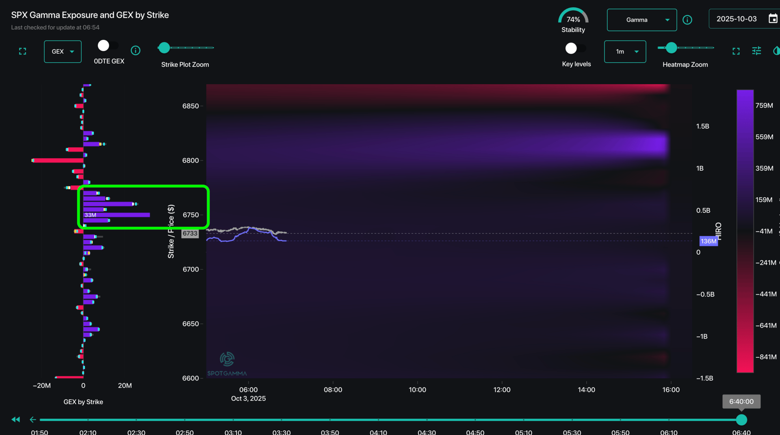This screenshot has height=435, width=780.
Task: Open the 1m interval dropdown
Action: pos(625,52)
